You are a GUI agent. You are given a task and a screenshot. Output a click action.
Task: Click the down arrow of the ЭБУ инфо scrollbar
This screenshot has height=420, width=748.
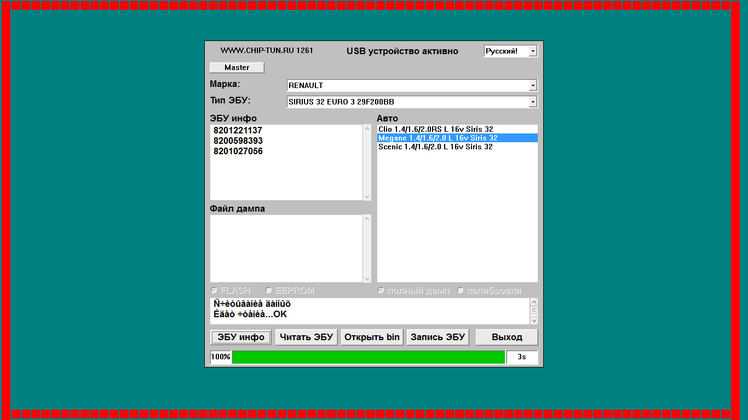(x=367, y=196)
